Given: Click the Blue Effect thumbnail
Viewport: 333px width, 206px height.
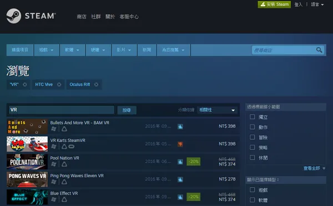Looking at the screenshot, I should [27, 197].
